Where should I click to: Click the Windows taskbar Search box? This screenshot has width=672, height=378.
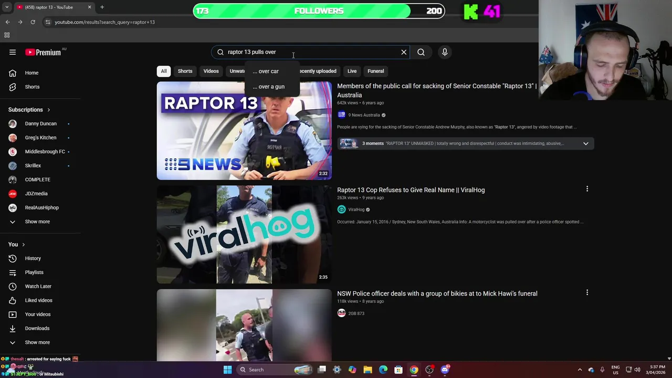pos(276,370)
